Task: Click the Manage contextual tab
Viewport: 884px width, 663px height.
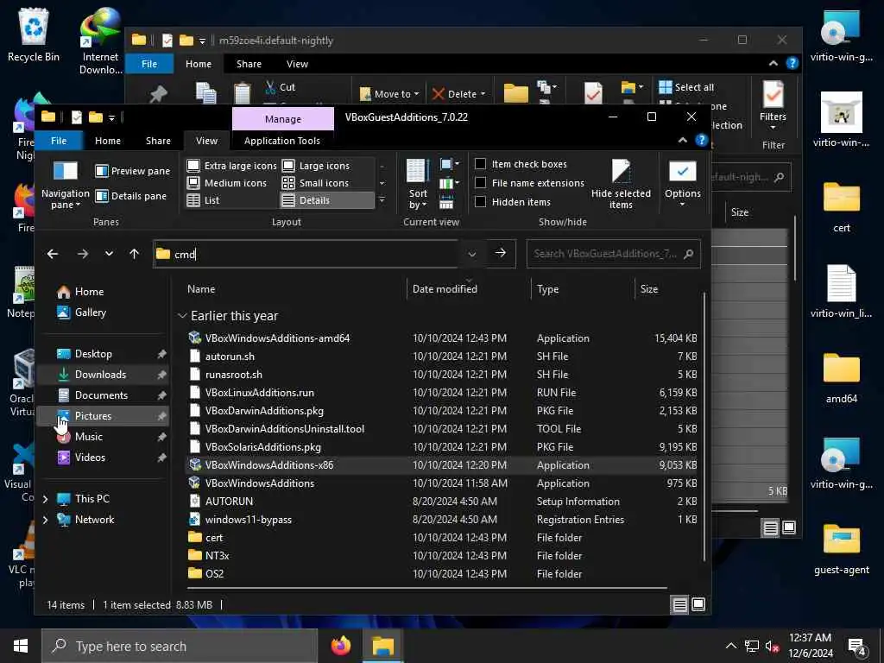Action: click(283, 119)
